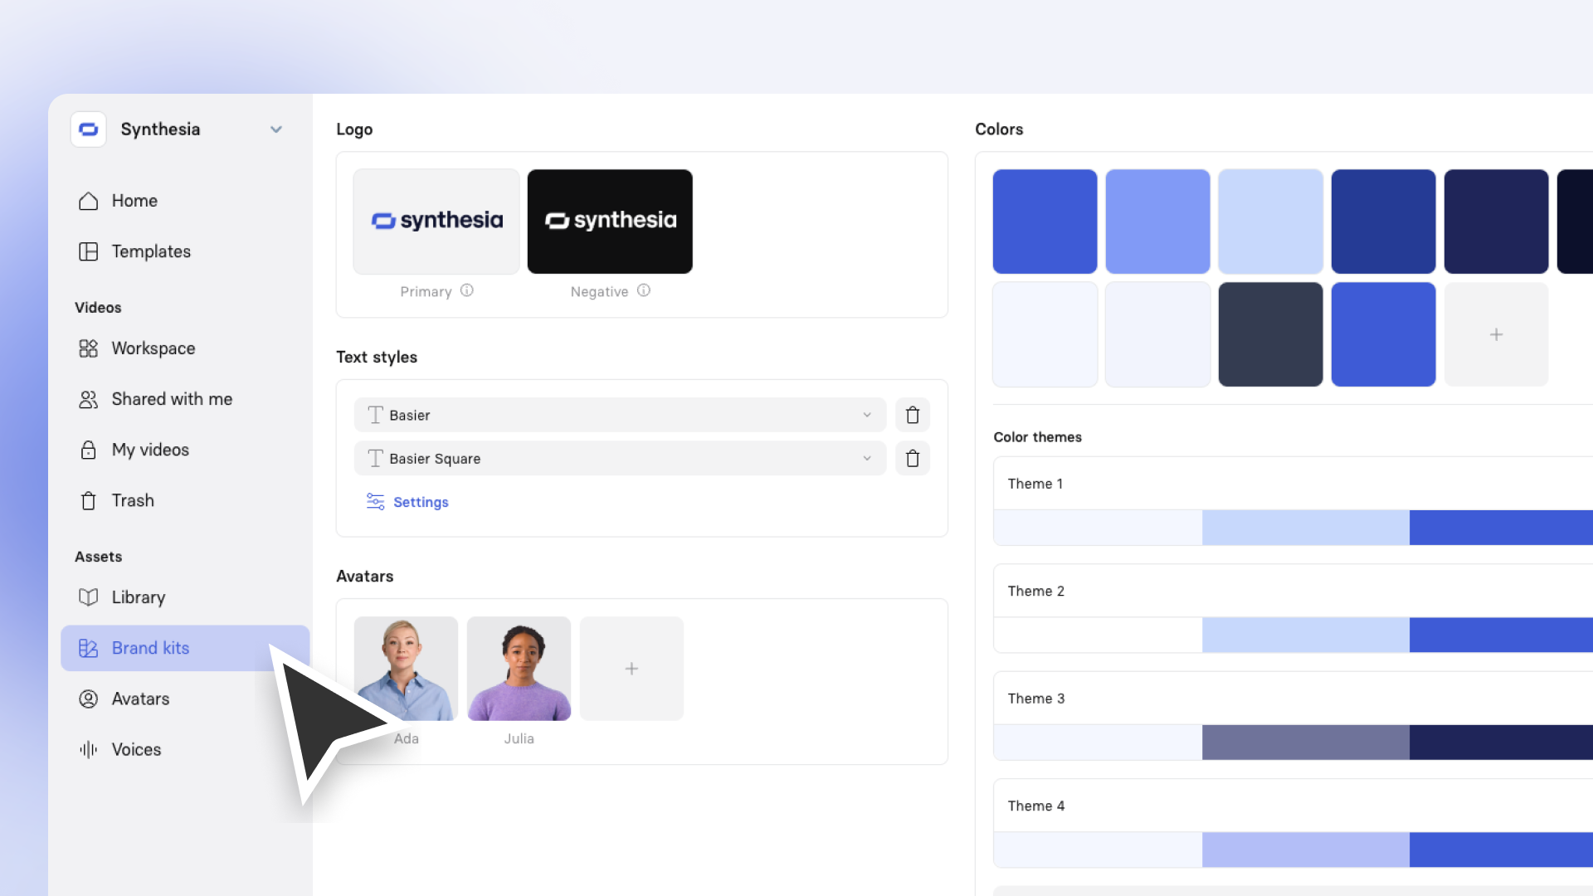
Task: Click the Avatars person-circle icon
Action: click(88, 699)
